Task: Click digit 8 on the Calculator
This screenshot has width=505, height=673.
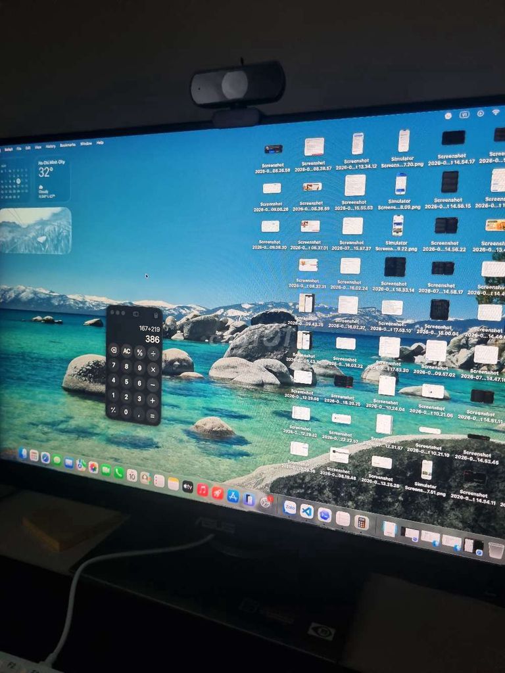Action: 126,367
